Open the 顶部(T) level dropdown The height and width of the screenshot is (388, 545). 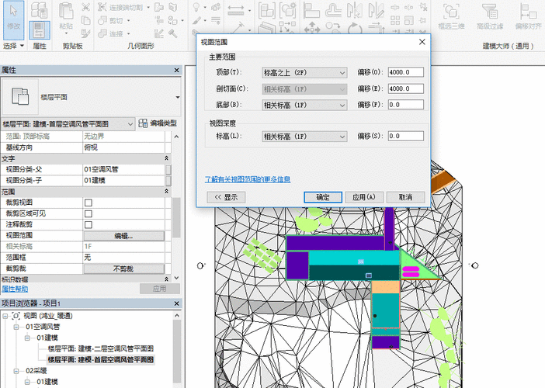304,73
